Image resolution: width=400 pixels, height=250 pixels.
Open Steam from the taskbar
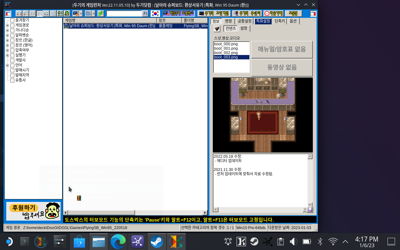tap(157, 242)
